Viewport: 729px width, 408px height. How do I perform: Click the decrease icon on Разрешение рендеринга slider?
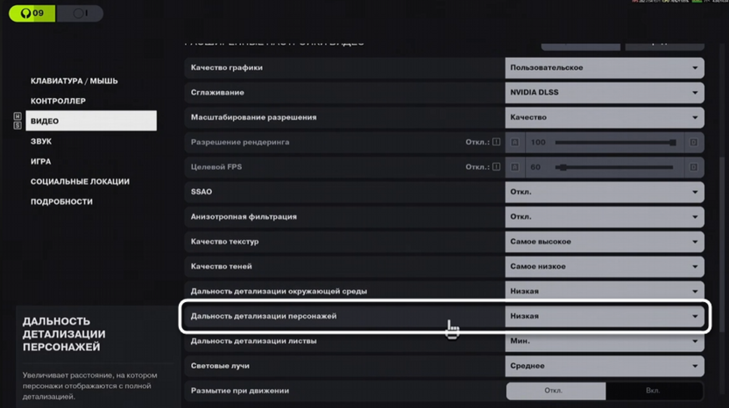(x=515, y=142)
